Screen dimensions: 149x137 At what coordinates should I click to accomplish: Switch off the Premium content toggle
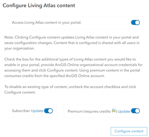pyautogui.click(x=135, y=111)
